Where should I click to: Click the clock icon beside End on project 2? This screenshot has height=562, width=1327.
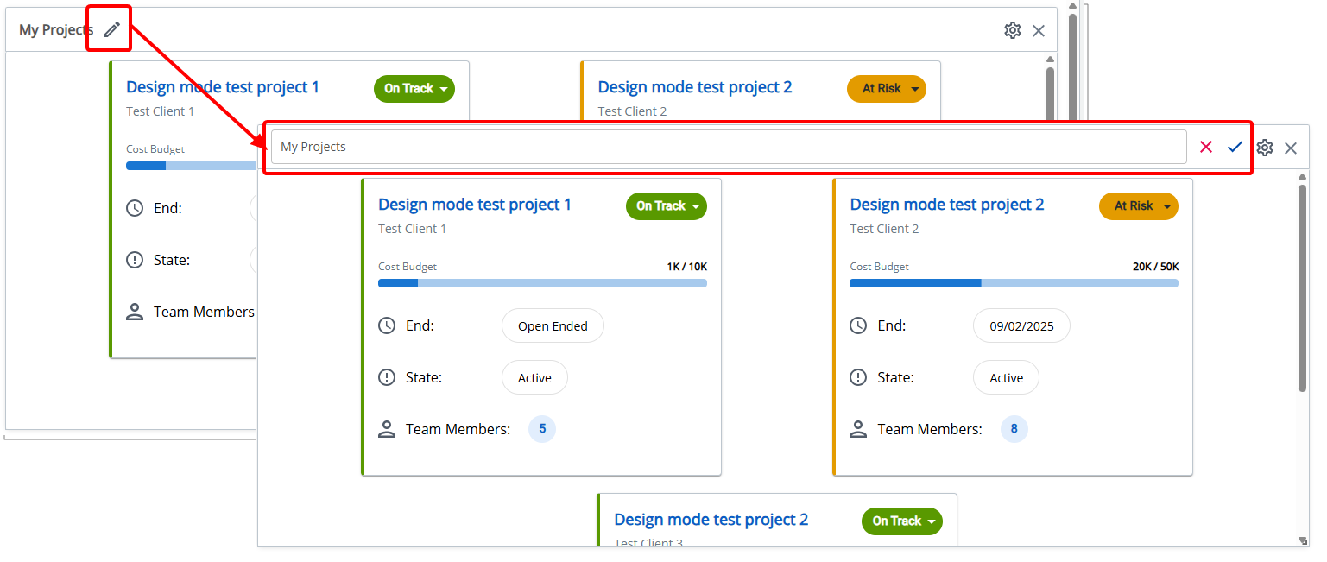[x=858, y=325]
